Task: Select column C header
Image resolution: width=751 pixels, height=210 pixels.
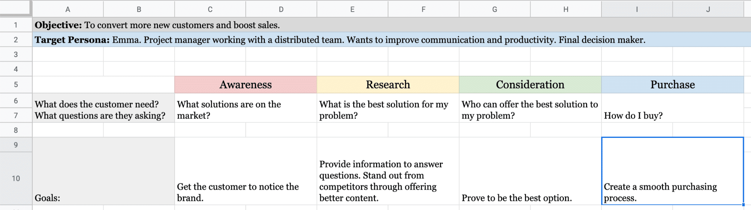Action: pos(210,9)
